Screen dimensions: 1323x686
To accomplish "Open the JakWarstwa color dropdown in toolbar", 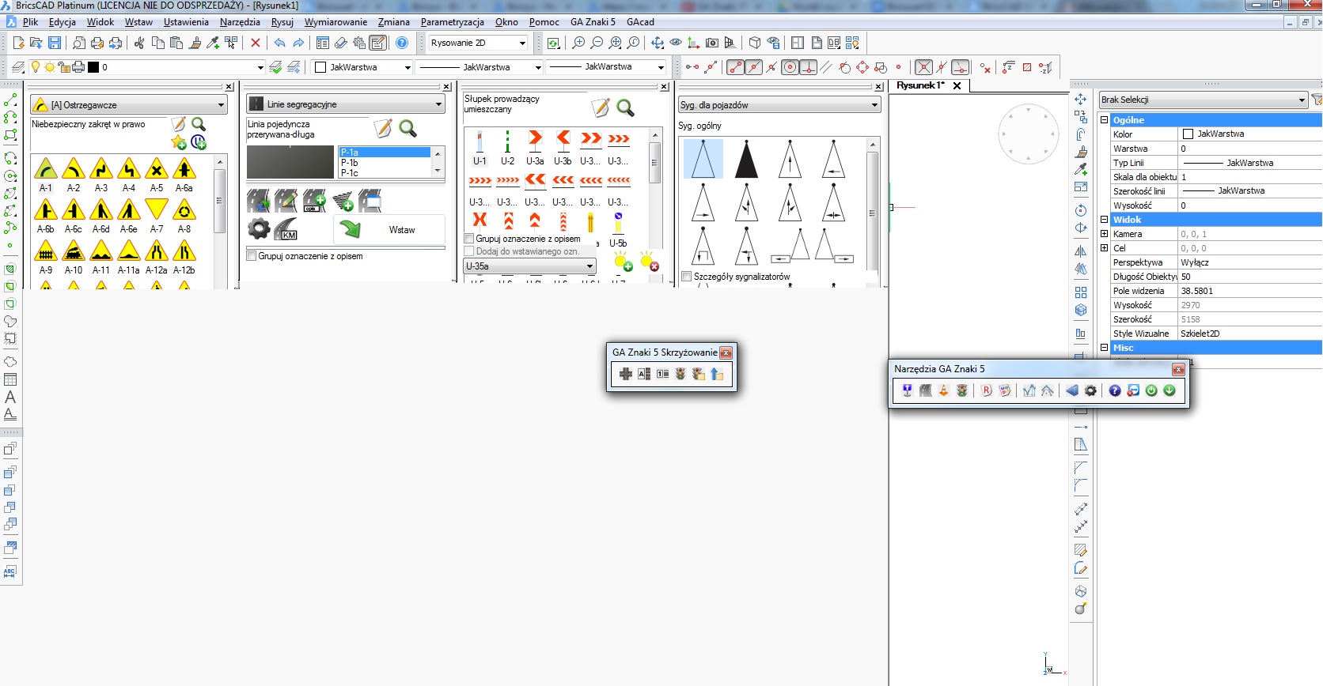I will 362,67.
